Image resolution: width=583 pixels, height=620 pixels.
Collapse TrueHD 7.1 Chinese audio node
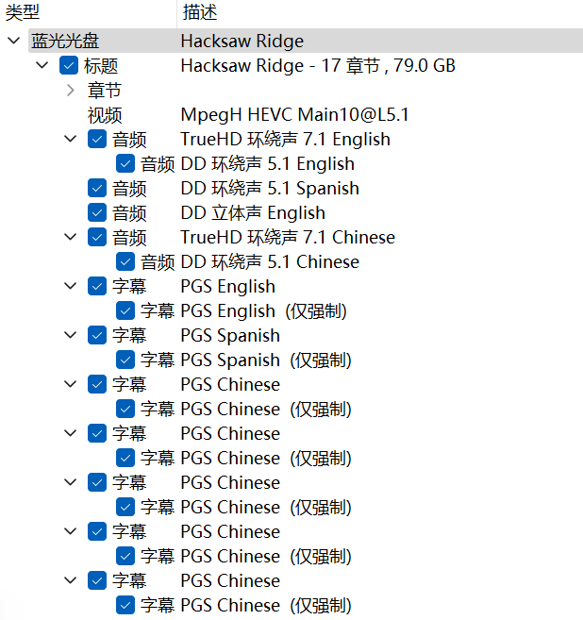[x=71, y=237]
